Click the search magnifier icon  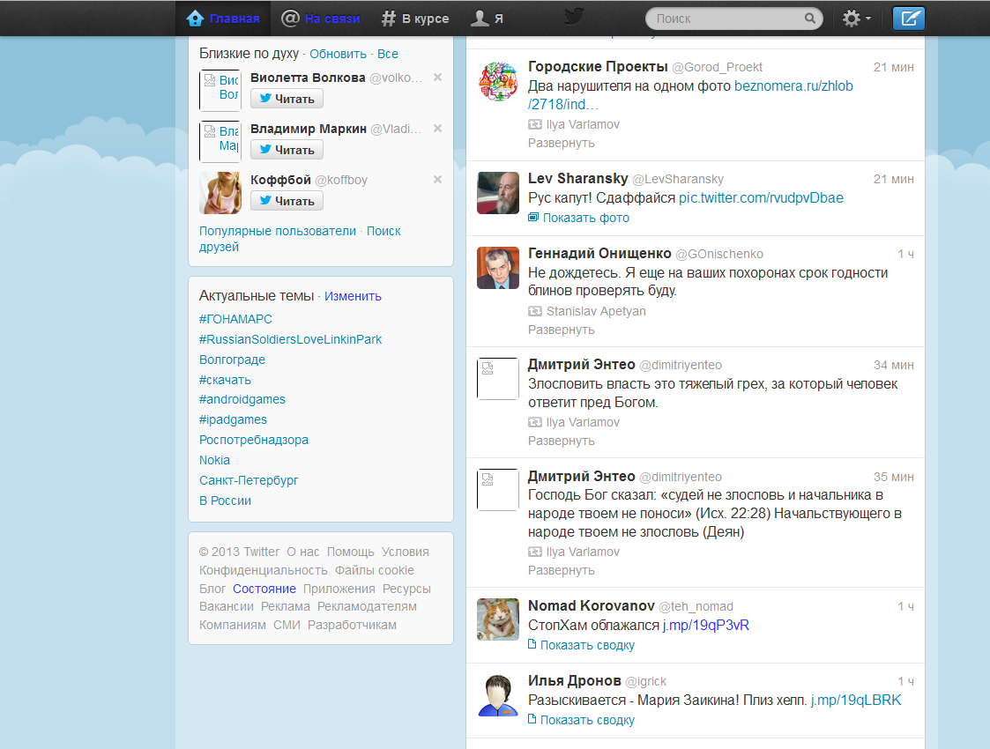click(x=809, y=19)
